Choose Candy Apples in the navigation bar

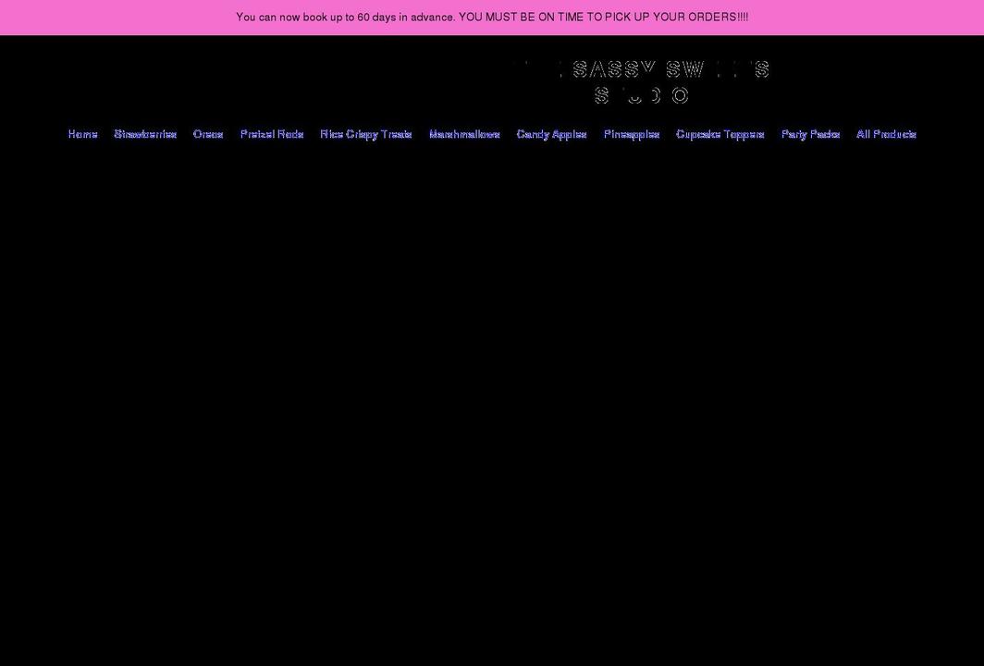(551, 133)
